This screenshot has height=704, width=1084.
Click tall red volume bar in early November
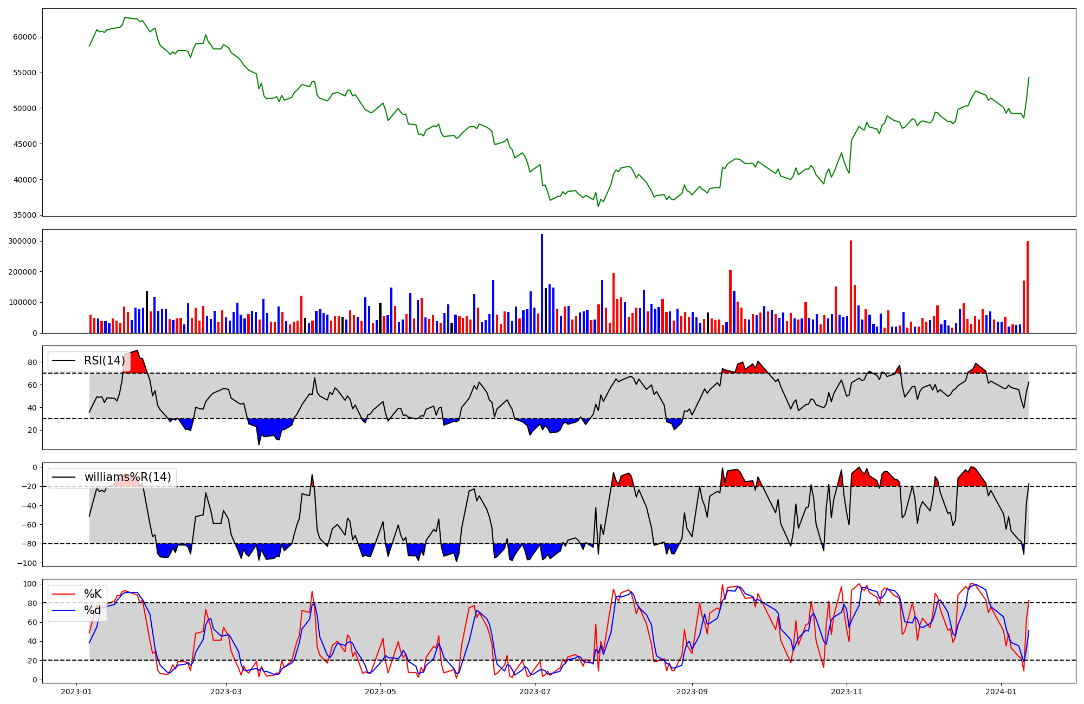[851, 287]
